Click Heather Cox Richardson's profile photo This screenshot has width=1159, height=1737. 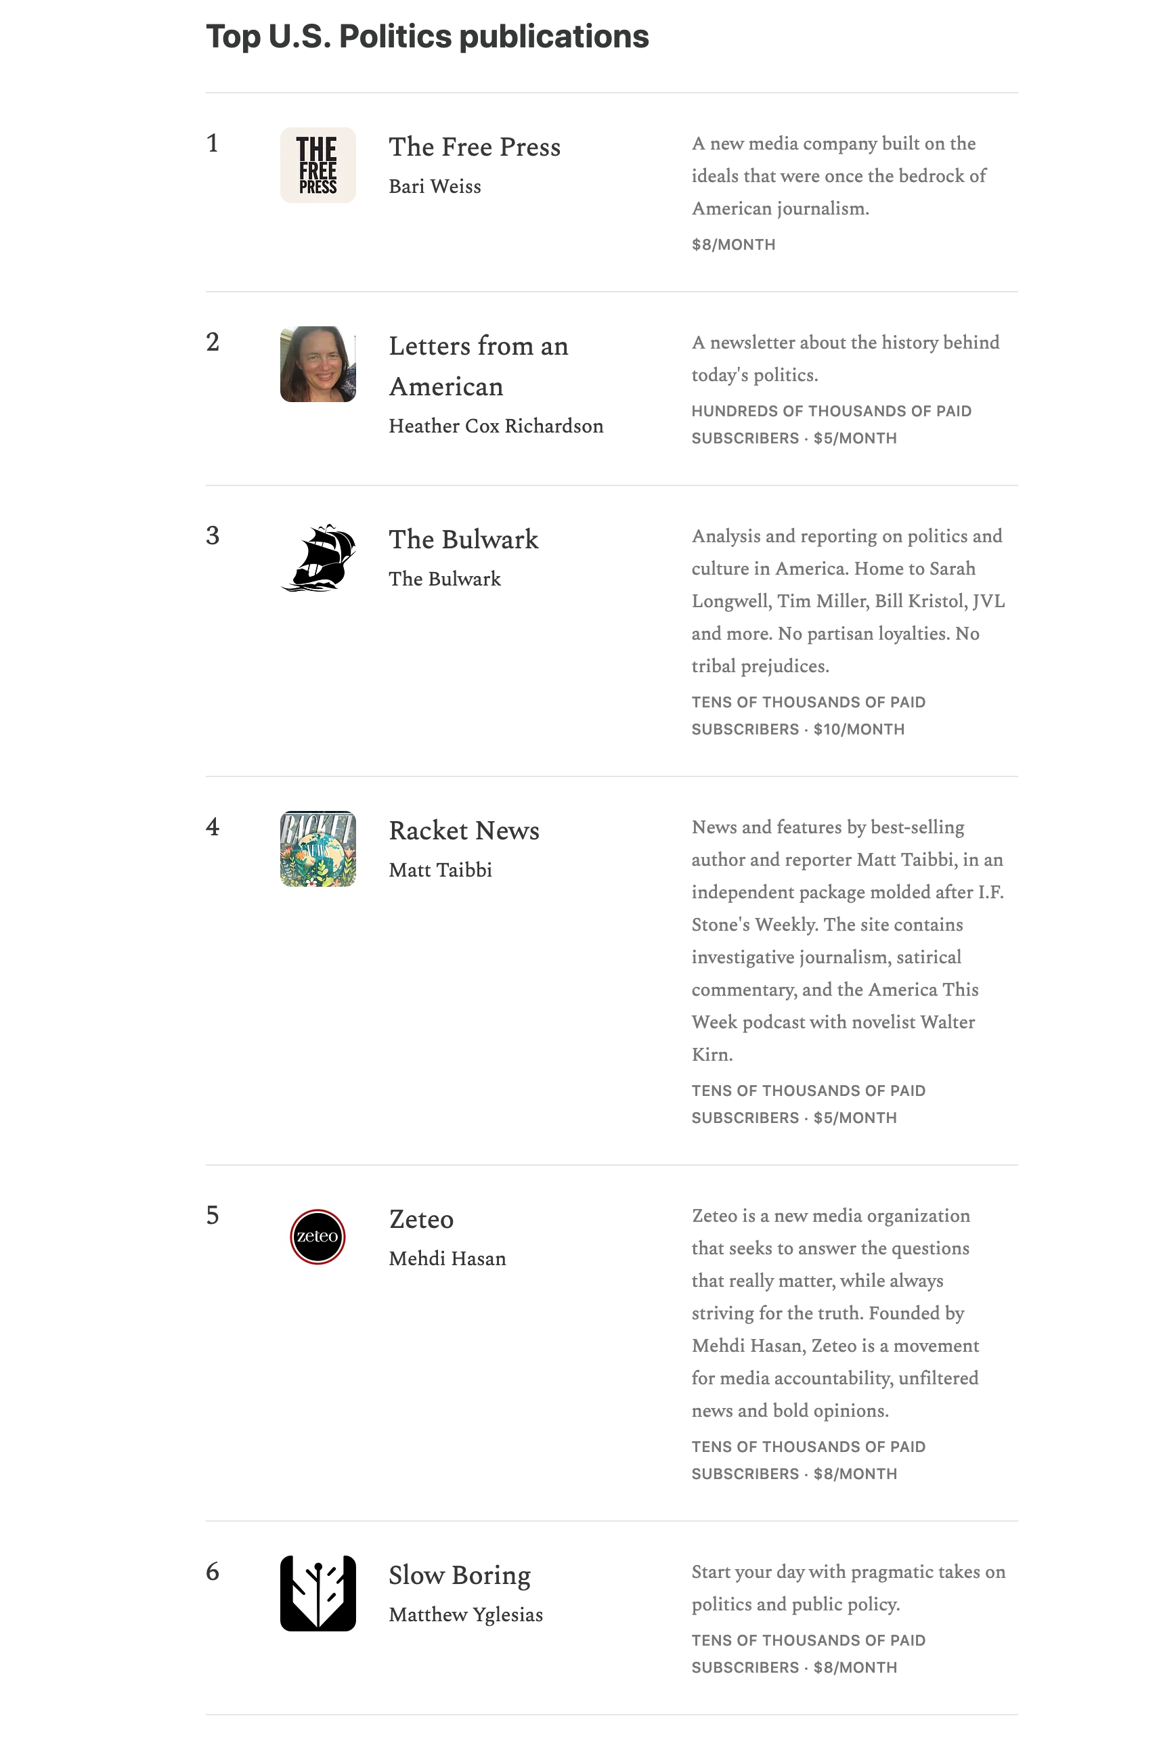[318, 364]
